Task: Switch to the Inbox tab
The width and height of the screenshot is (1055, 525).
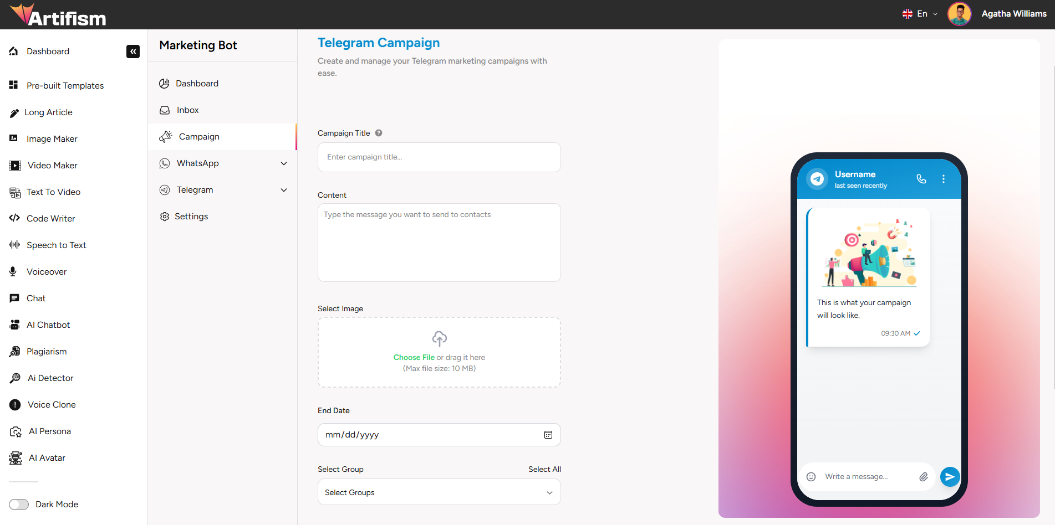Action: (x=187, y=110)
